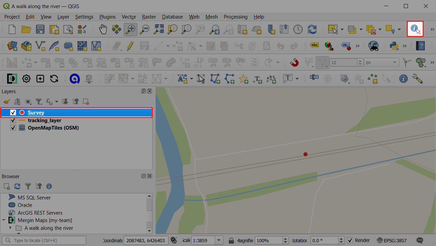Enable snapping with the red magnet icon
Screen dimensions: 436x246
[x=294, y=62]
